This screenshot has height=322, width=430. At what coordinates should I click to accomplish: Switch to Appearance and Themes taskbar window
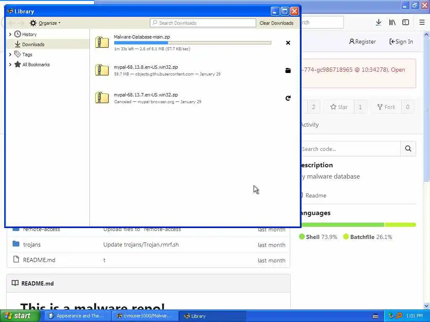click(x=77, y=316)
